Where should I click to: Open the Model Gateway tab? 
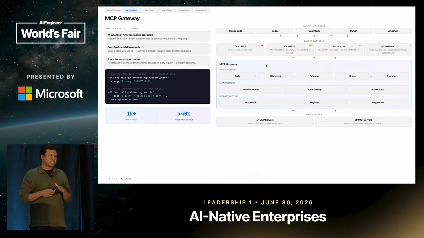click(114, 10)
